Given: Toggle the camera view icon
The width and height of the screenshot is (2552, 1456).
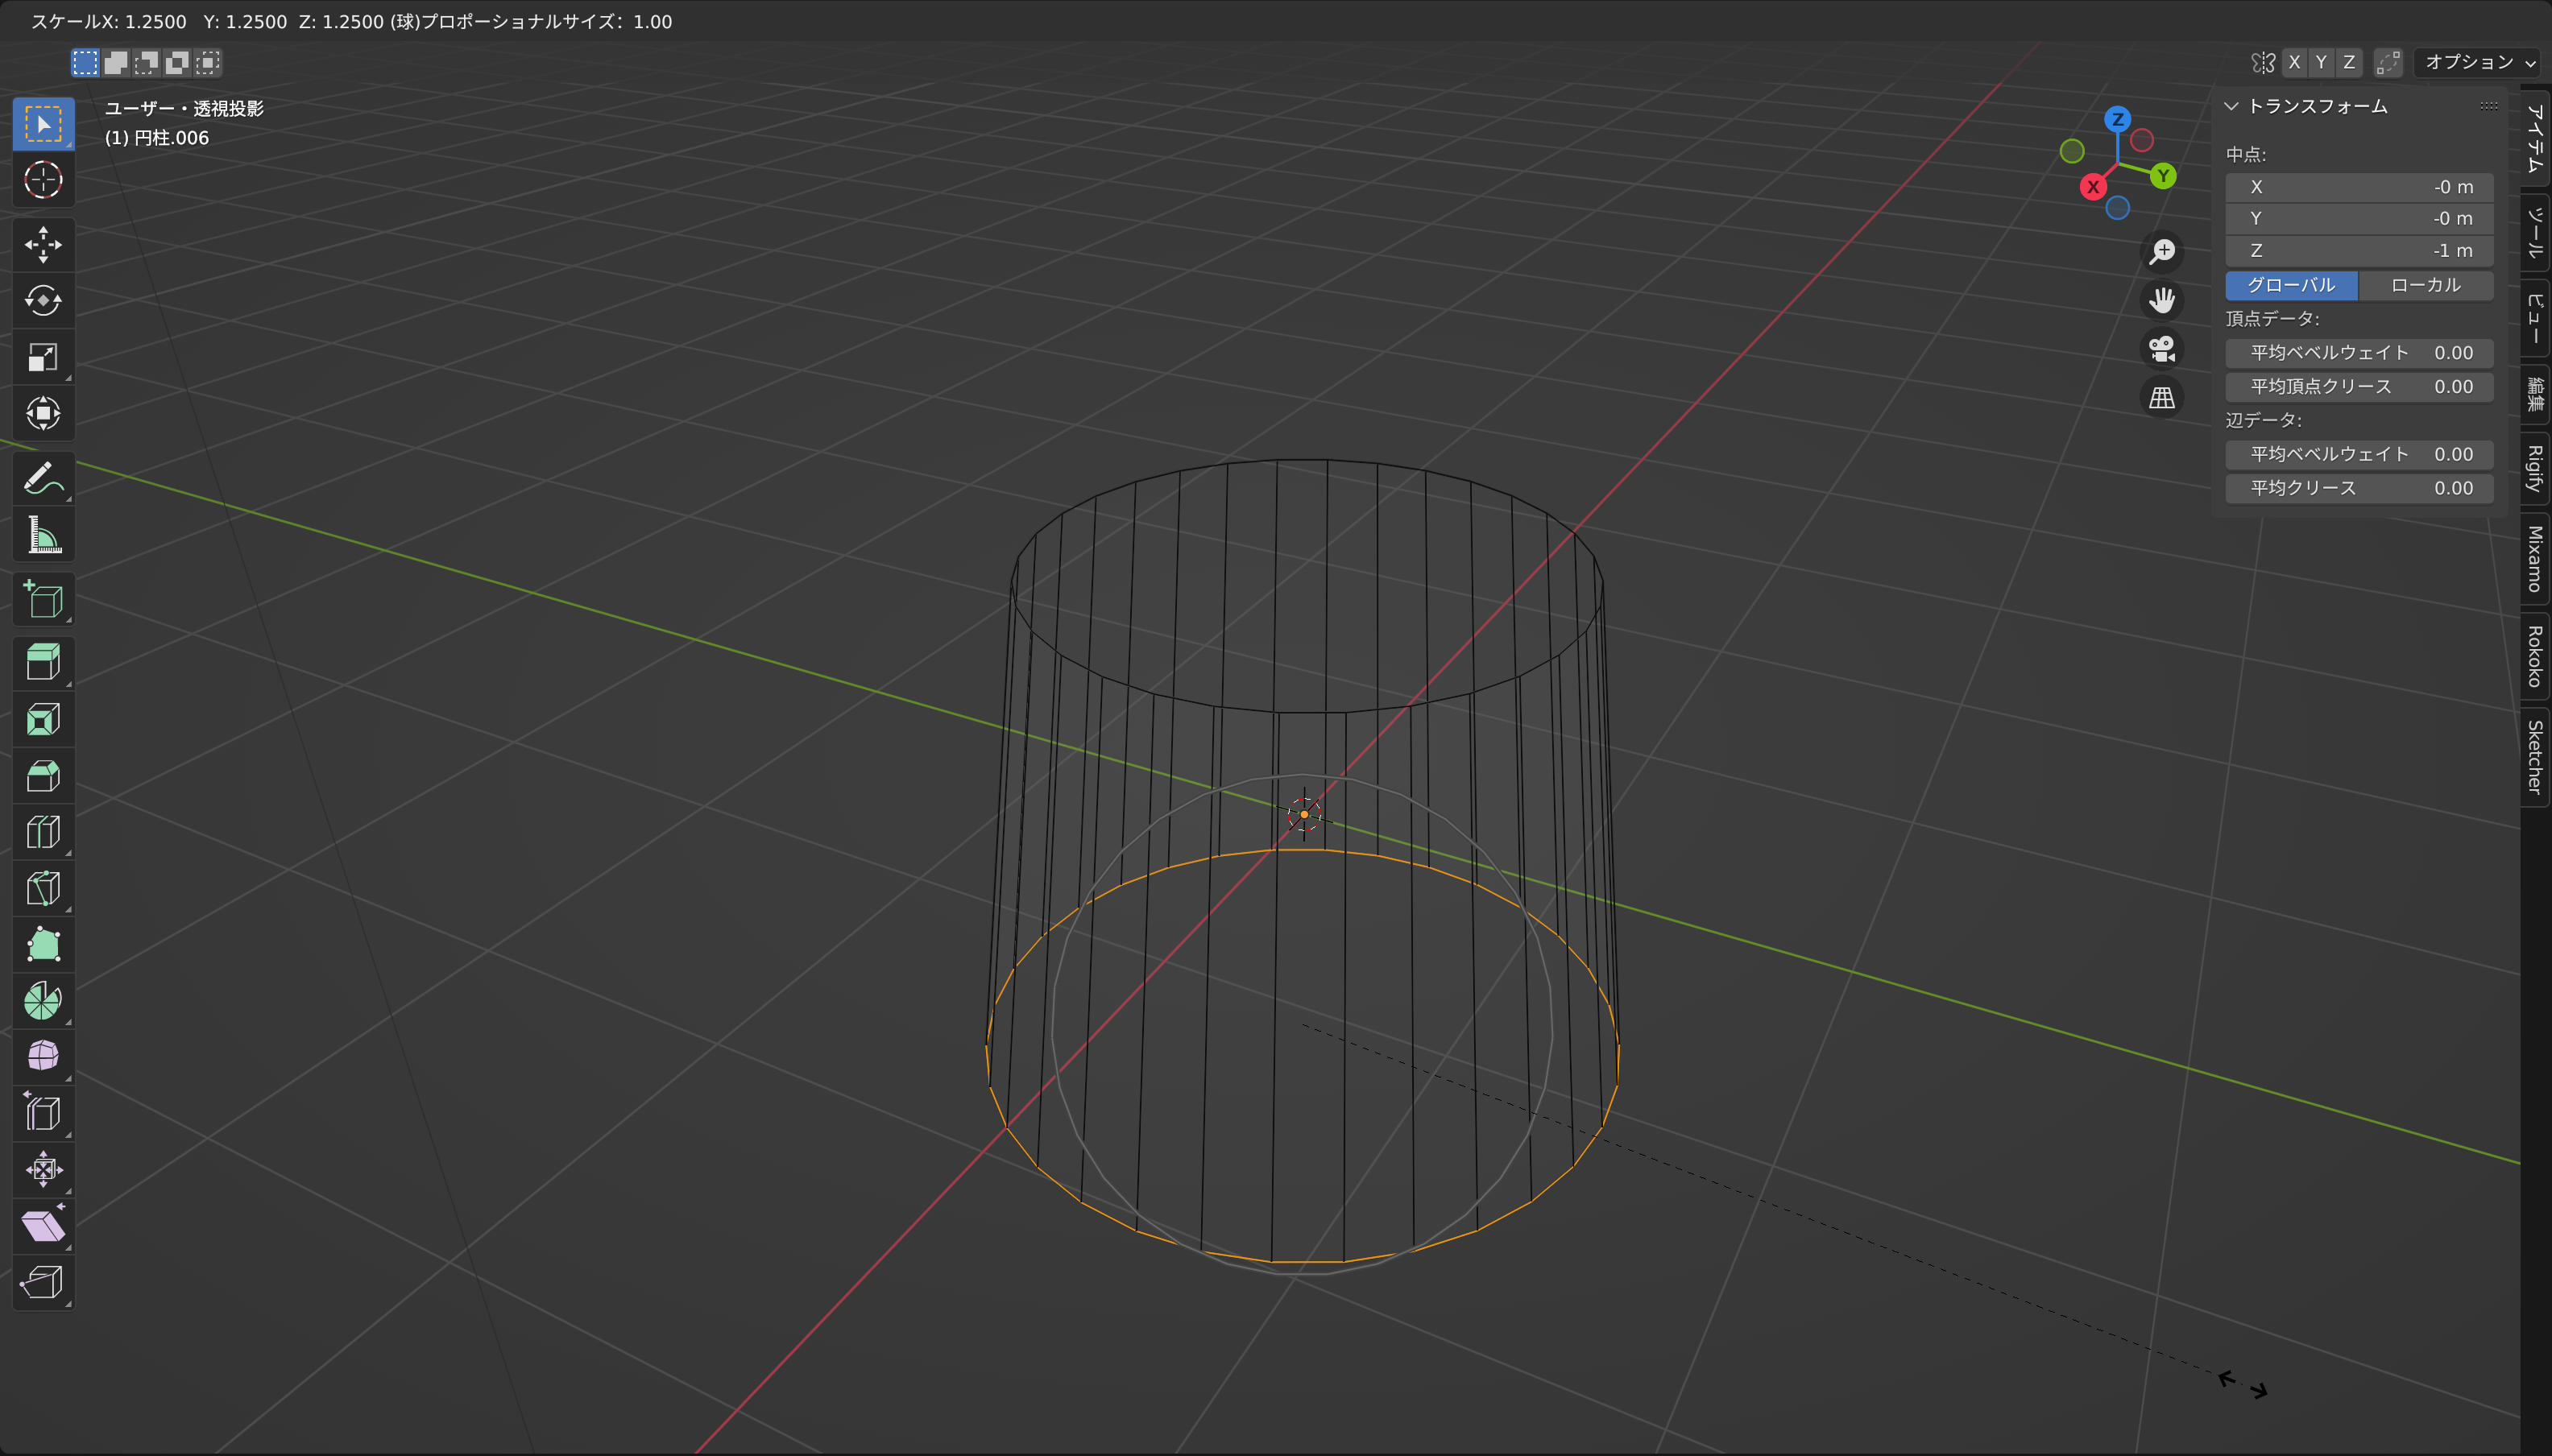Looking at the screenshot, I should tap(2162, 349).
